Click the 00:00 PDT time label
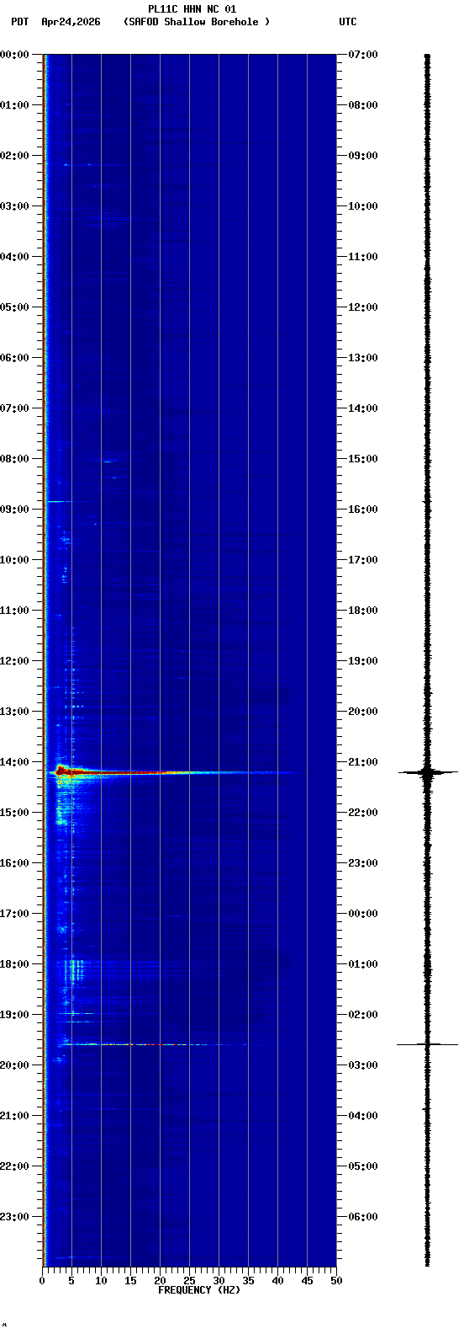The width and height of the screenshot is (464, 1334). 14,54
